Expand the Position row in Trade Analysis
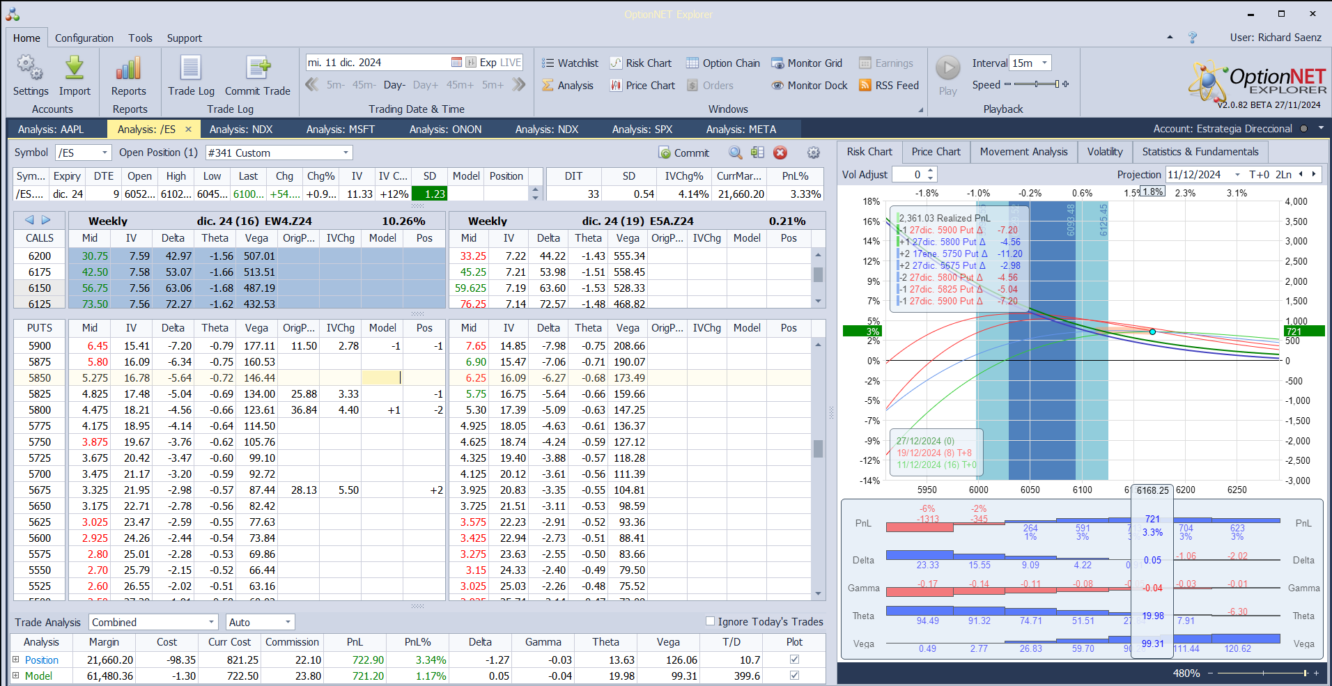Image resolution: width=1332 pixels, height=686 pixels. tap(16, 660)
